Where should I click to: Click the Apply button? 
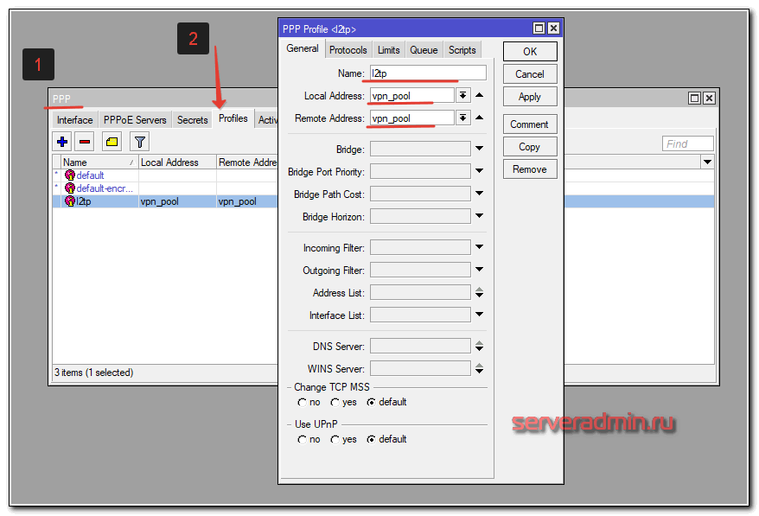(530, 97)
